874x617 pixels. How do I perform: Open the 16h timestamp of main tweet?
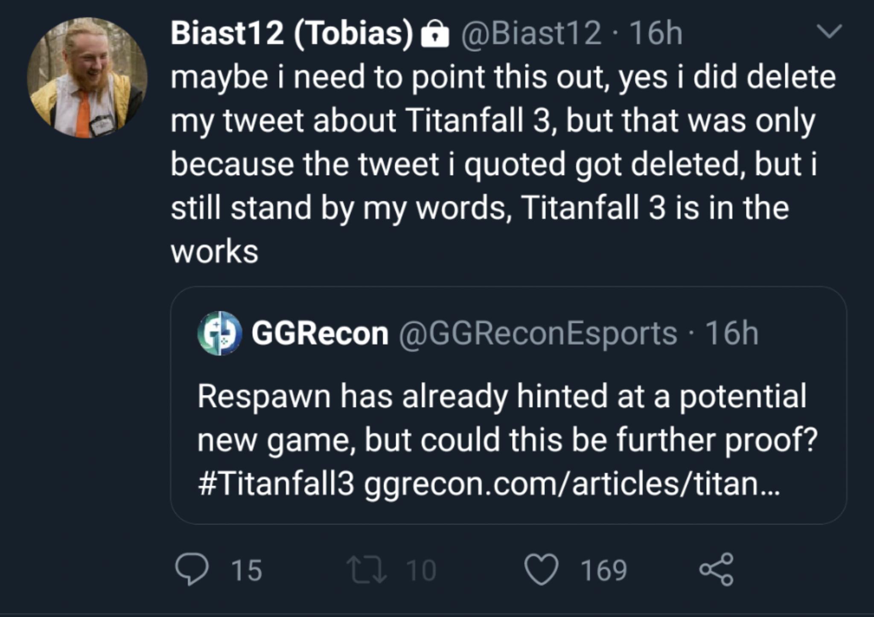coord(656,33)
